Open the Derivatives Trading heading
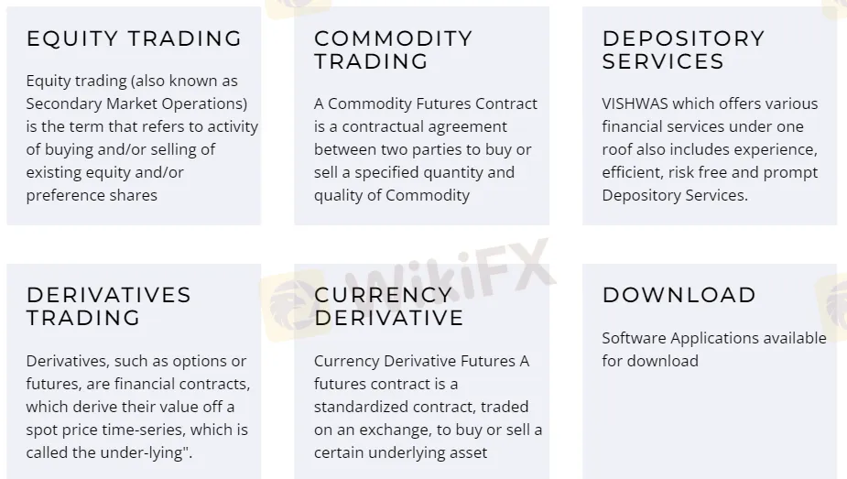The image size is (847, 479). (109, 306)
